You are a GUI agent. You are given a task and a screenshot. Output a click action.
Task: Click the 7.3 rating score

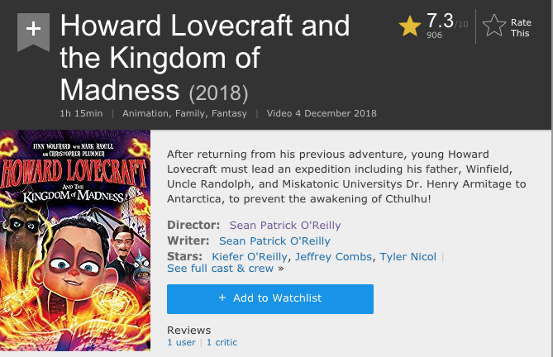[x=439, y=20]
